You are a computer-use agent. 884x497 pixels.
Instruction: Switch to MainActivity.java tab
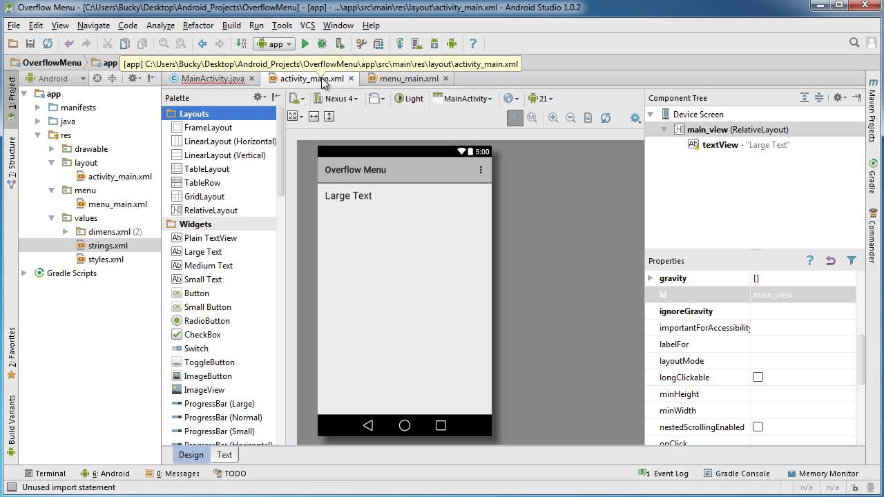click(x=213, y=78)
